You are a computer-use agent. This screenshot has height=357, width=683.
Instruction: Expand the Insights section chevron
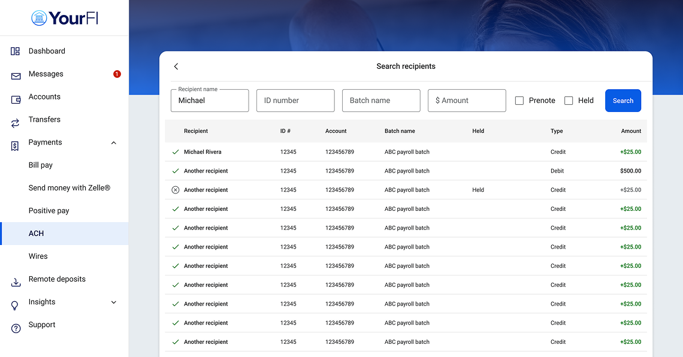point(113,302)
